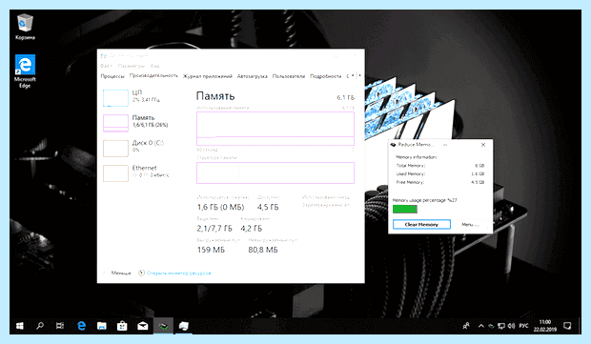Collapse Task Manager with Меньше button
The height and width of the screenshot is (344, 591).
click(117, 273)
